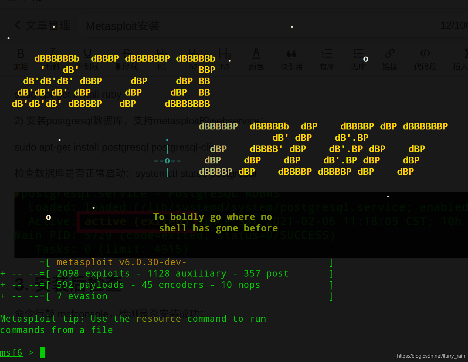The width and height of the screenshot is (468, 362).
Task: Click the "sudo apt-get install postgresql" line in editor
Action: point(120,147)
